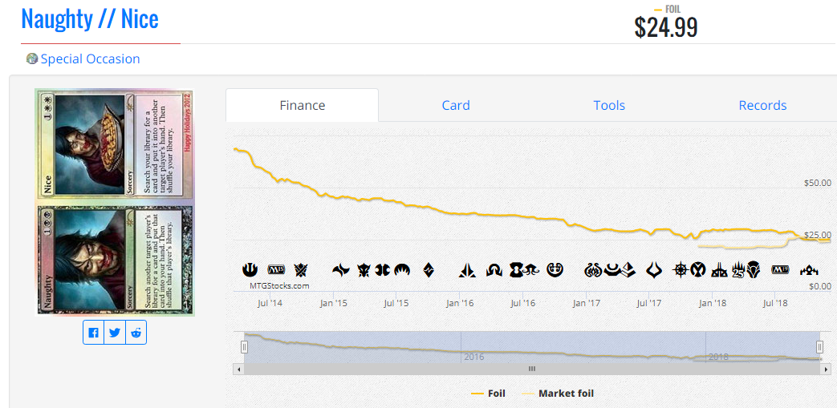Click the Masters 25 set symbol marker
Image resolution: width=837 pixels, height=408 pixels.
click(737, 270)
